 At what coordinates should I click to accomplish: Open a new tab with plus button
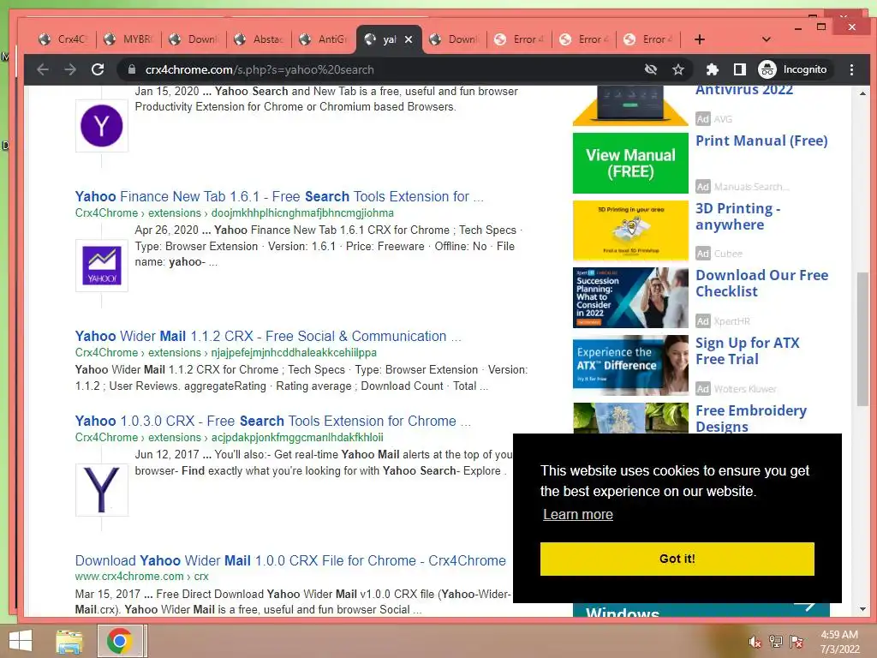pos(699,39)
